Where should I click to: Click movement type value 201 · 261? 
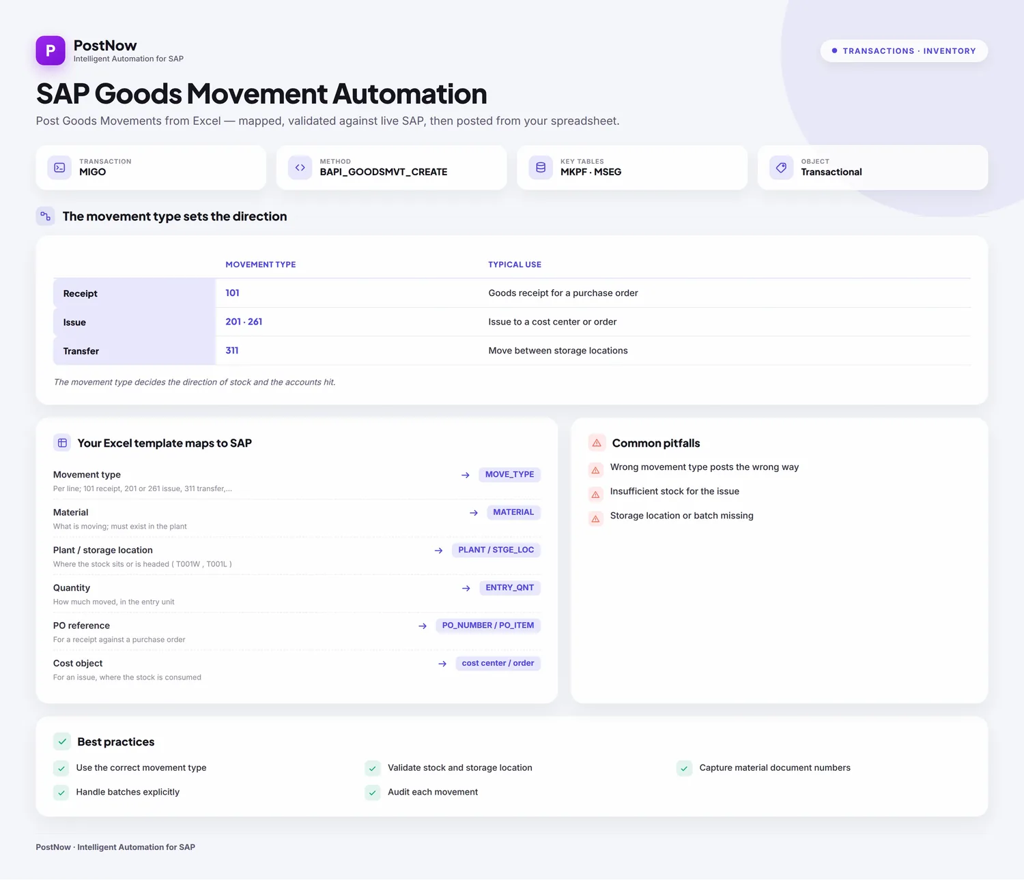click(x=244, y=322)
